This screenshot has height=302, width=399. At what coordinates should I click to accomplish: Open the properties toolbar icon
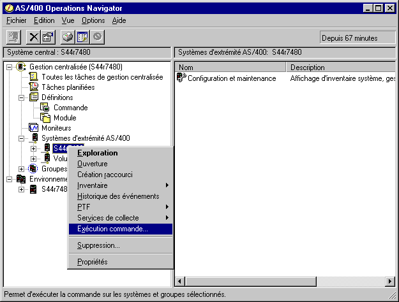[48, 37]
